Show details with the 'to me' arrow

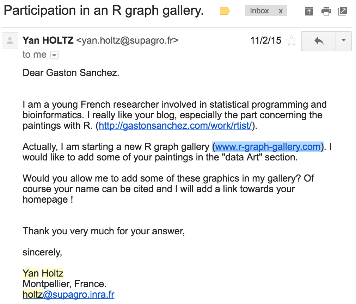click(54, 55)
